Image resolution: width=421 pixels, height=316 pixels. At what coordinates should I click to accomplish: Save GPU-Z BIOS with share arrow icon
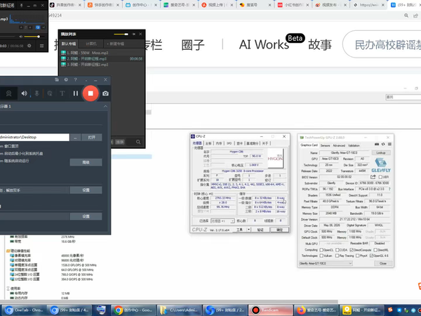coord(373,177)
